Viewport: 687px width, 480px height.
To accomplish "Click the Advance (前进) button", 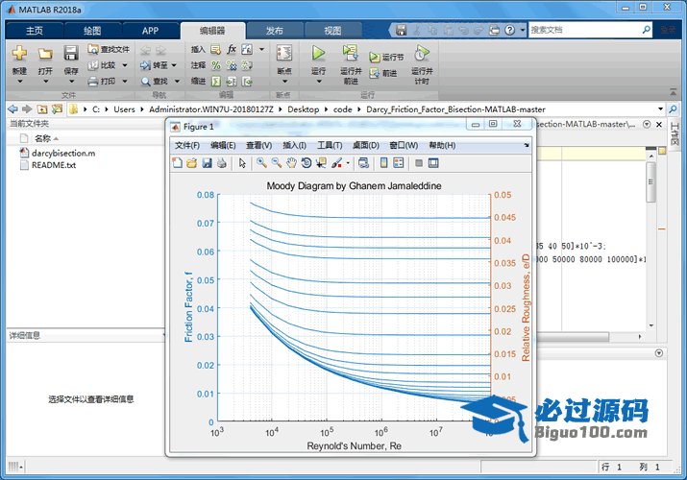I will pos(383,73).
